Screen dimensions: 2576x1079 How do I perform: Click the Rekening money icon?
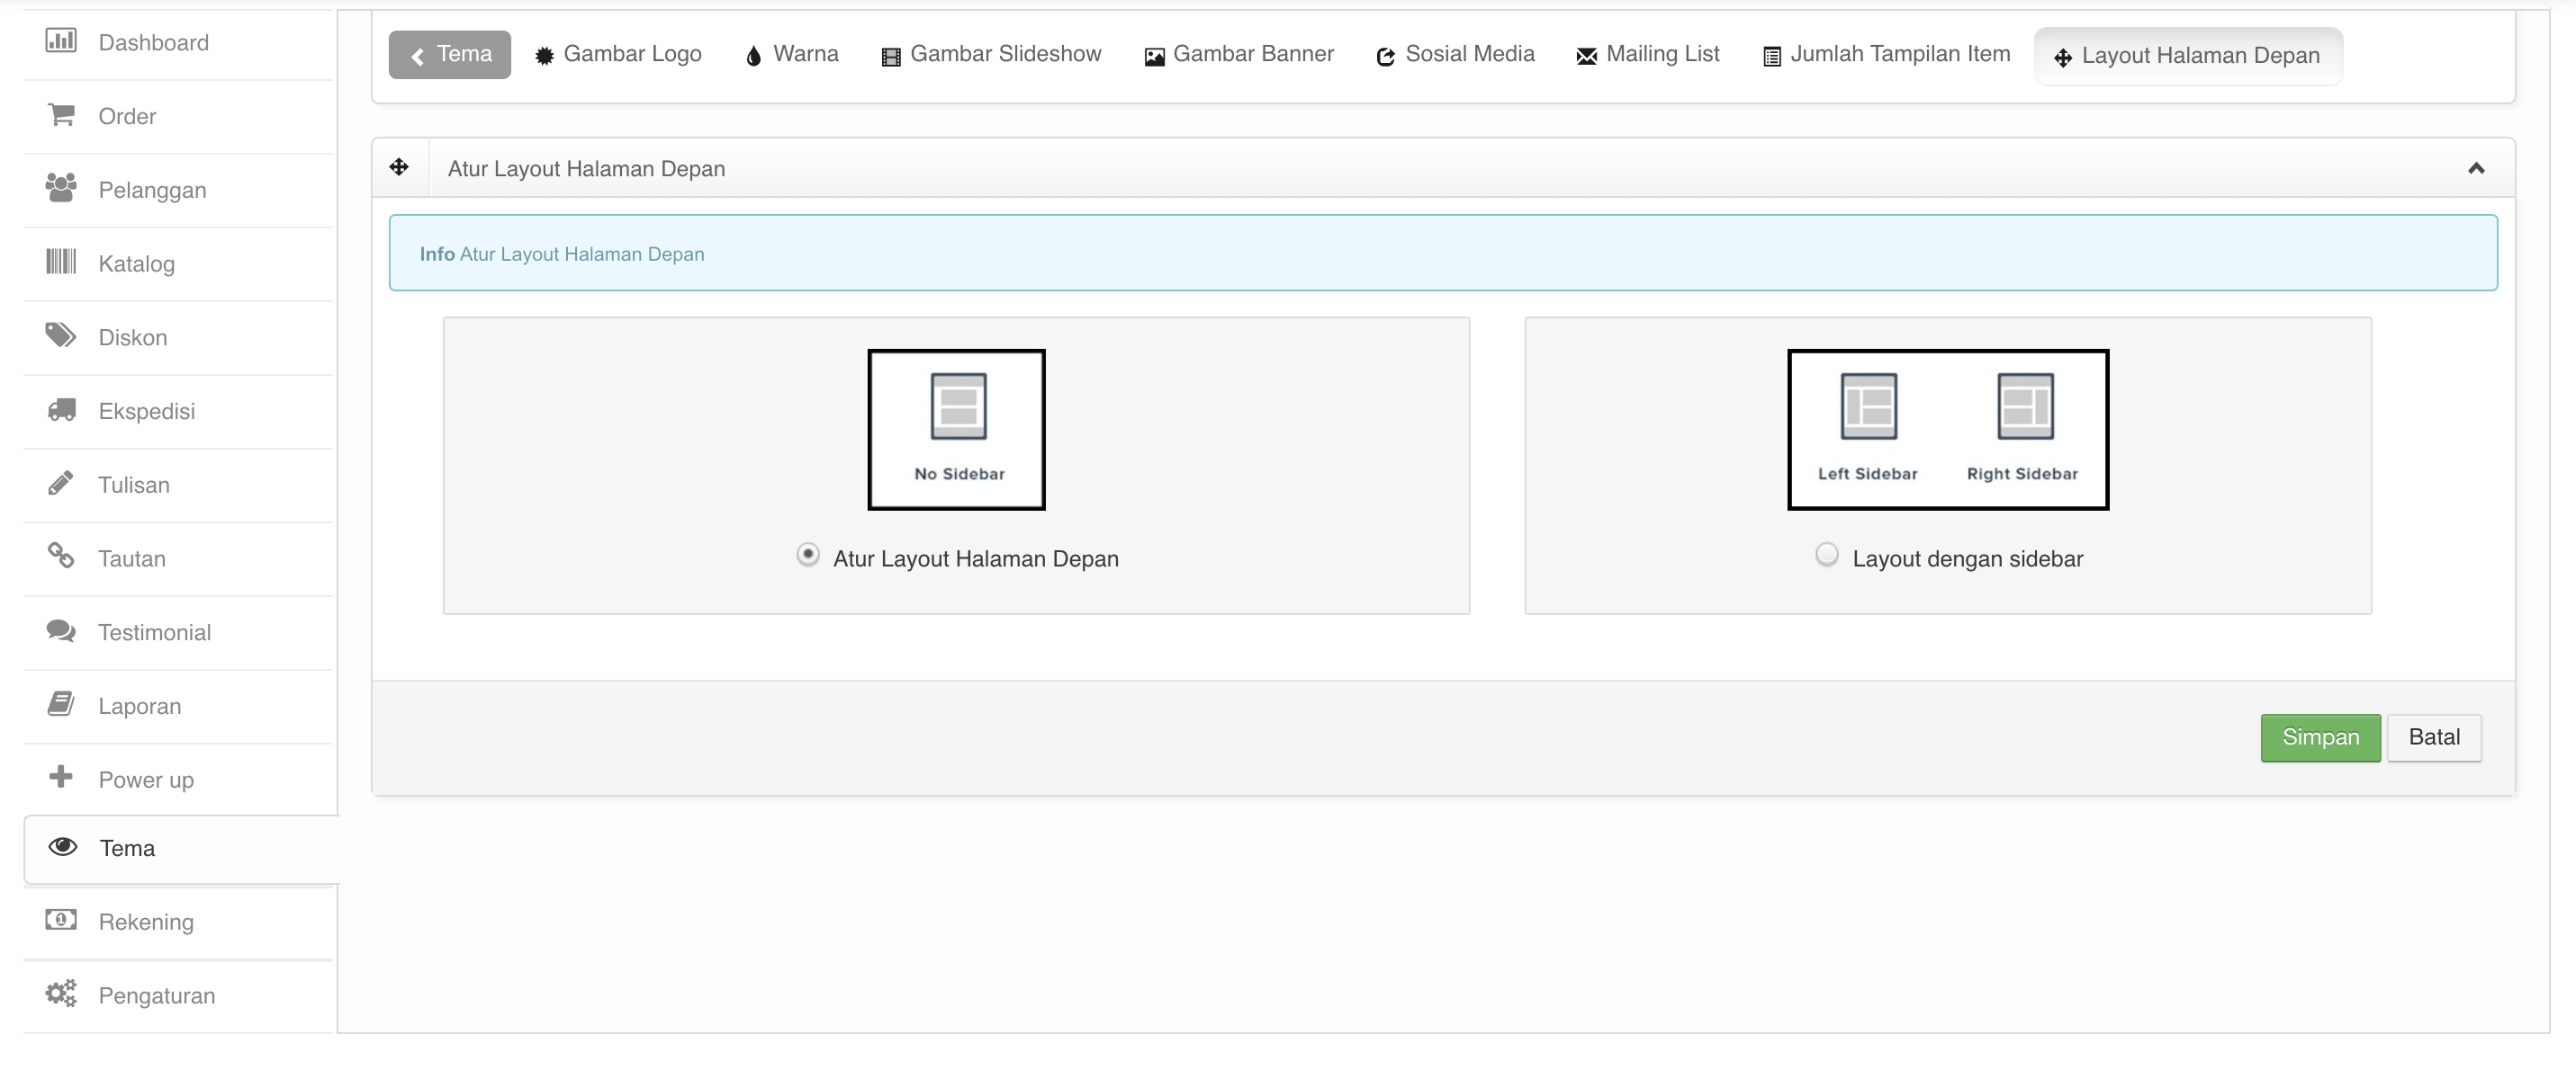(x=61, y=919)
